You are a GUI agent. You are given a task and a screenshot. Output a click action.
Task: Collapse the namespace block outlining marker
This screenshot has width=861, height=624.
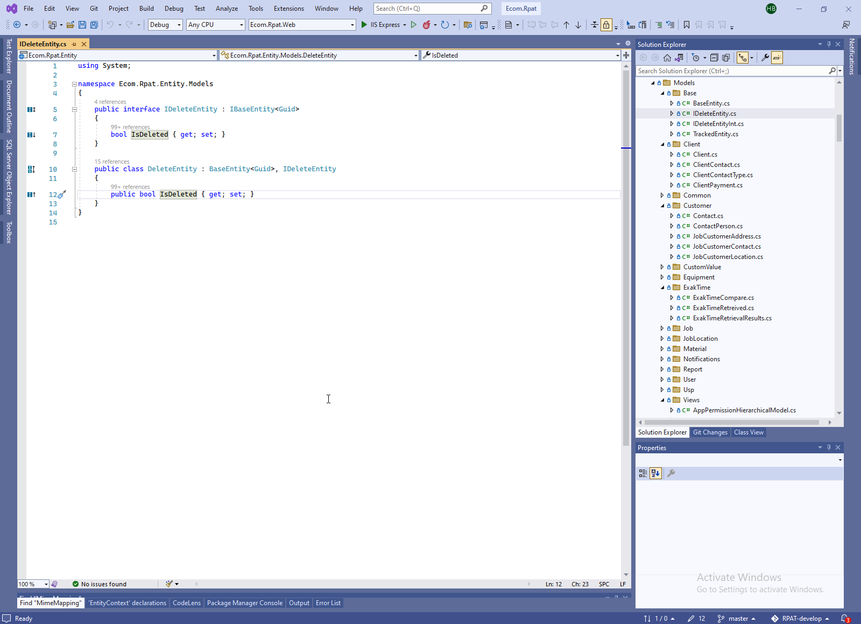[74, 84]
